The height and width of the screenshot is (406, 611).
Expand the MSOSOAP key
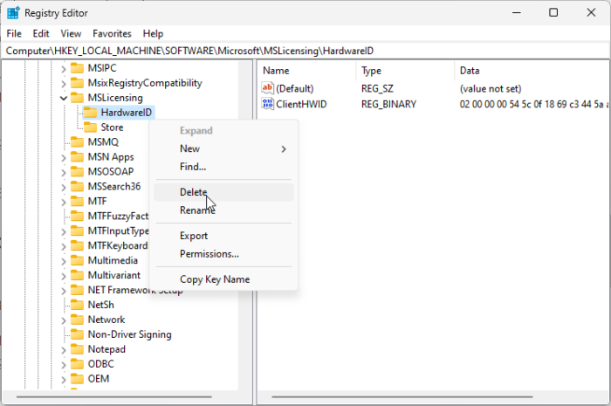pos(64,173)
